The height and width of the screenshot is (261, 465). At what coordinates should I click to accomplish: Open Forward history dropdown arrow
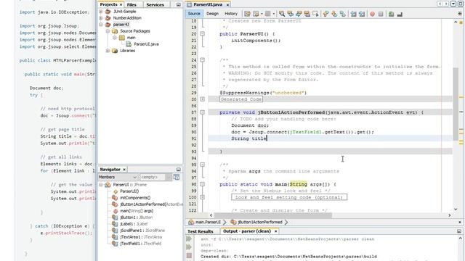[x=273, y=14]
